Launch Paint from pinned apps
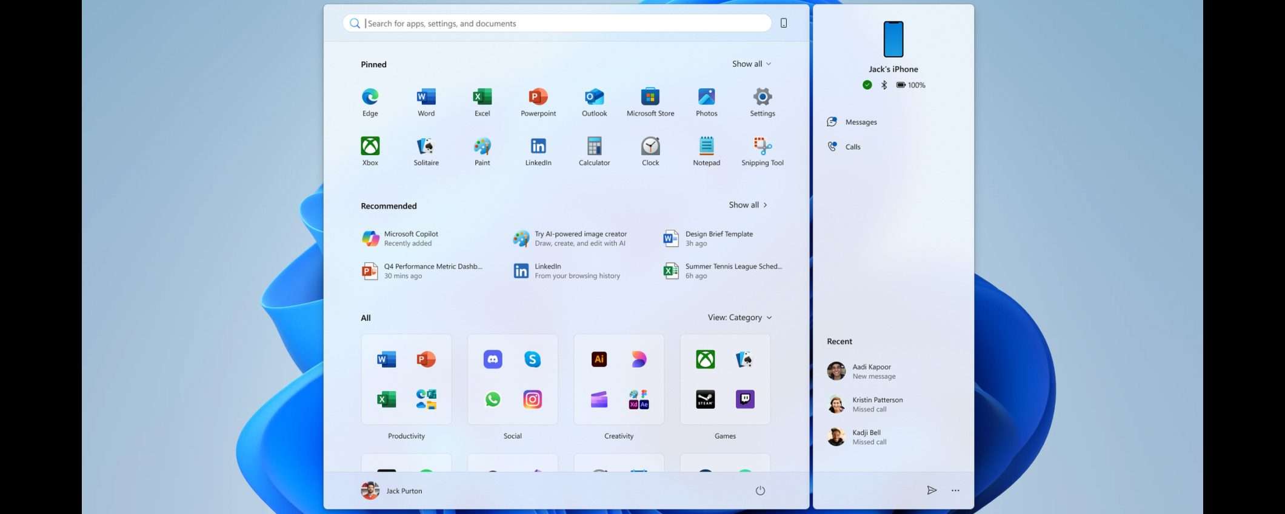This screenshot has width=1285, height=514. (482, 151)
